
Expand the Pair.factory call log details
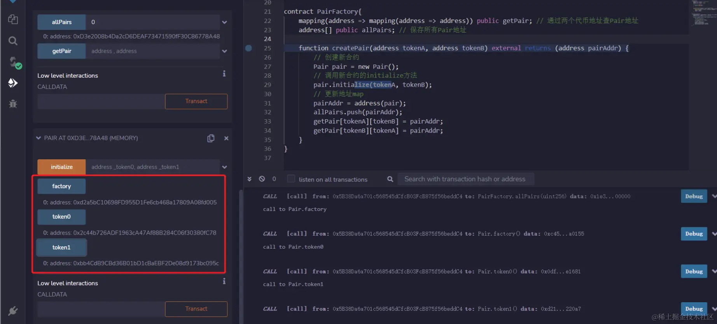(714, 234)
